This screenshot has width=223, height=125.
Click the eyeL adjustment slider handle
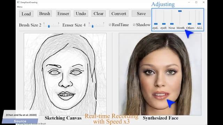click(x=156, y=24)
